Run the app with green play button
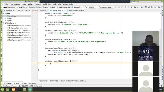Image resolution: width=164 pixels, height=92 pixels. [x=116, y=7]
